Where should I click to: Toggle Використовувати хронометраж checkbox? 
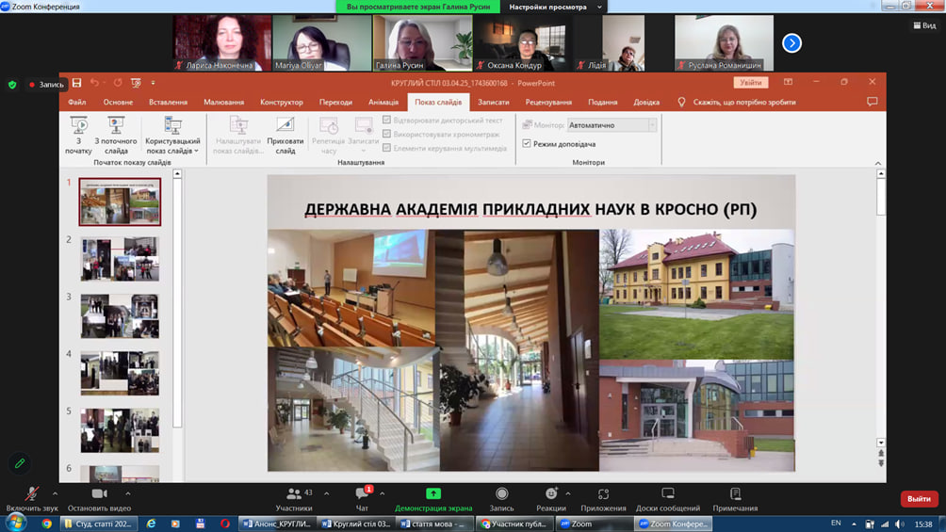point(387,135)
